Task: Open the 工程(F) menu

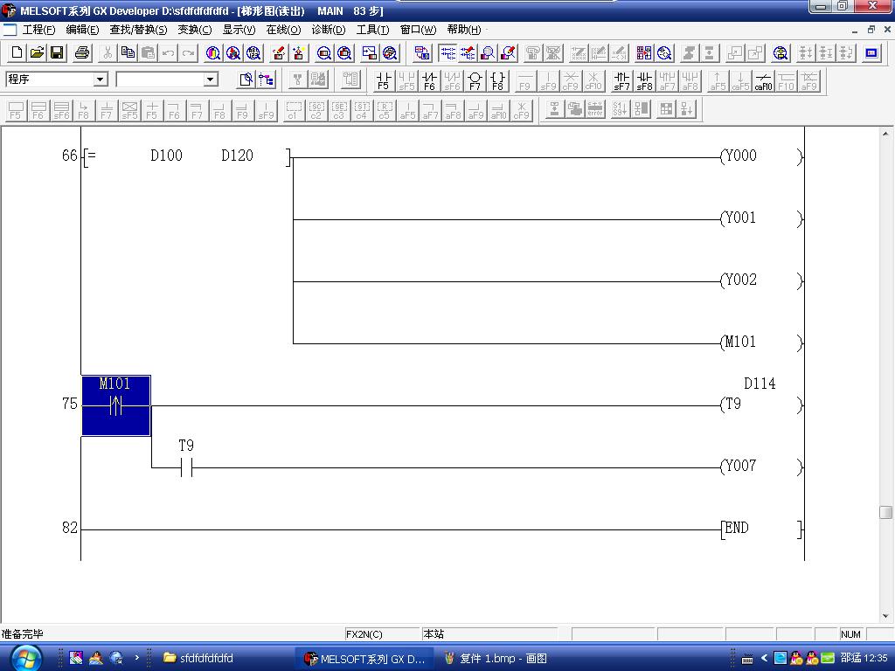Action: 38,30
